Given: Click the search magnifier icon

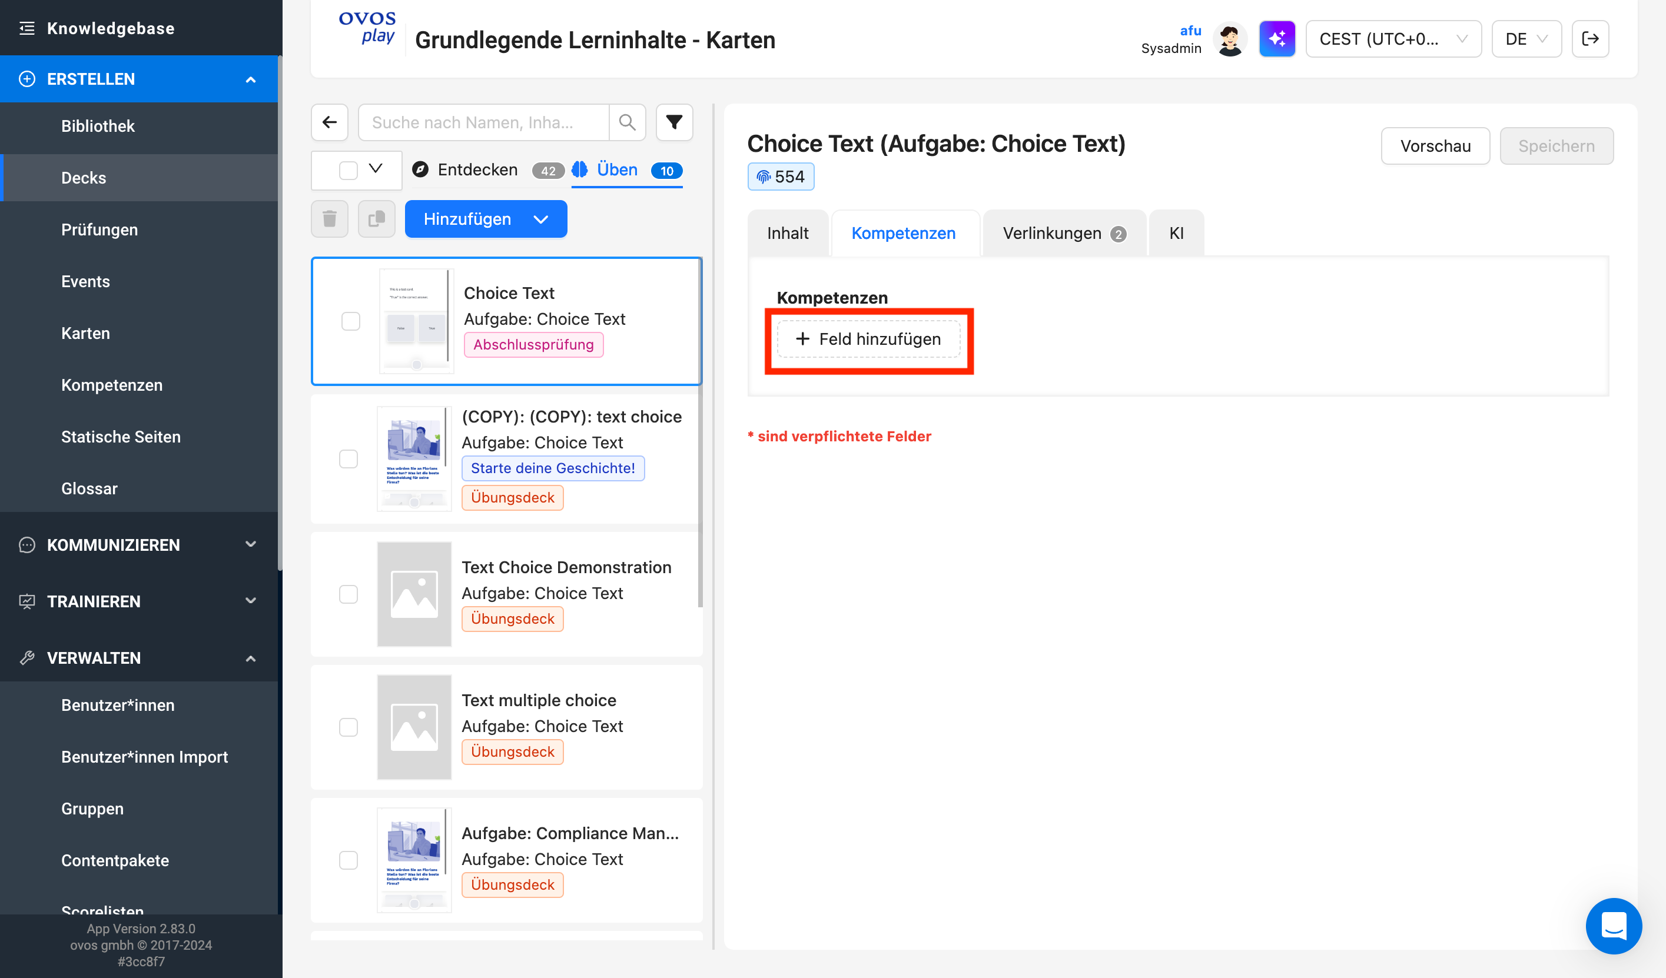Looking at the screenshot, I should pyautogui.click(x=628, y=122).
